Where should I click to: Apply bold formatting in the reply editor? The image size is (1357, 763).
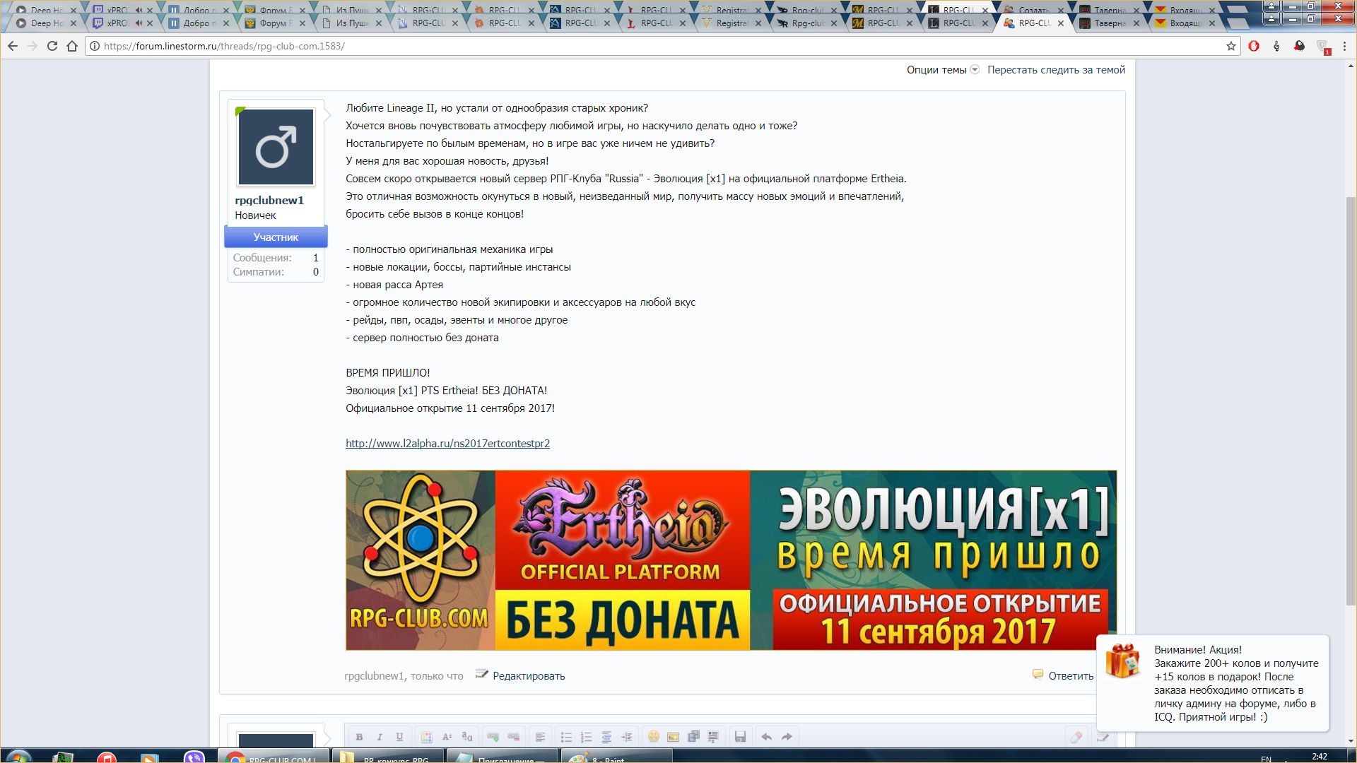pyautogui.click(x=359, y=737)
